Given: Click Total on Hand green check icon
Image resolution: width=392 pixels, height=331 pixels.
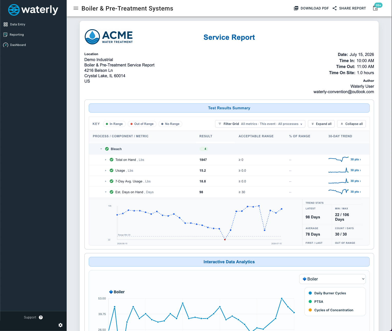Looking at the screenshot, I should (x=112, y=160).
